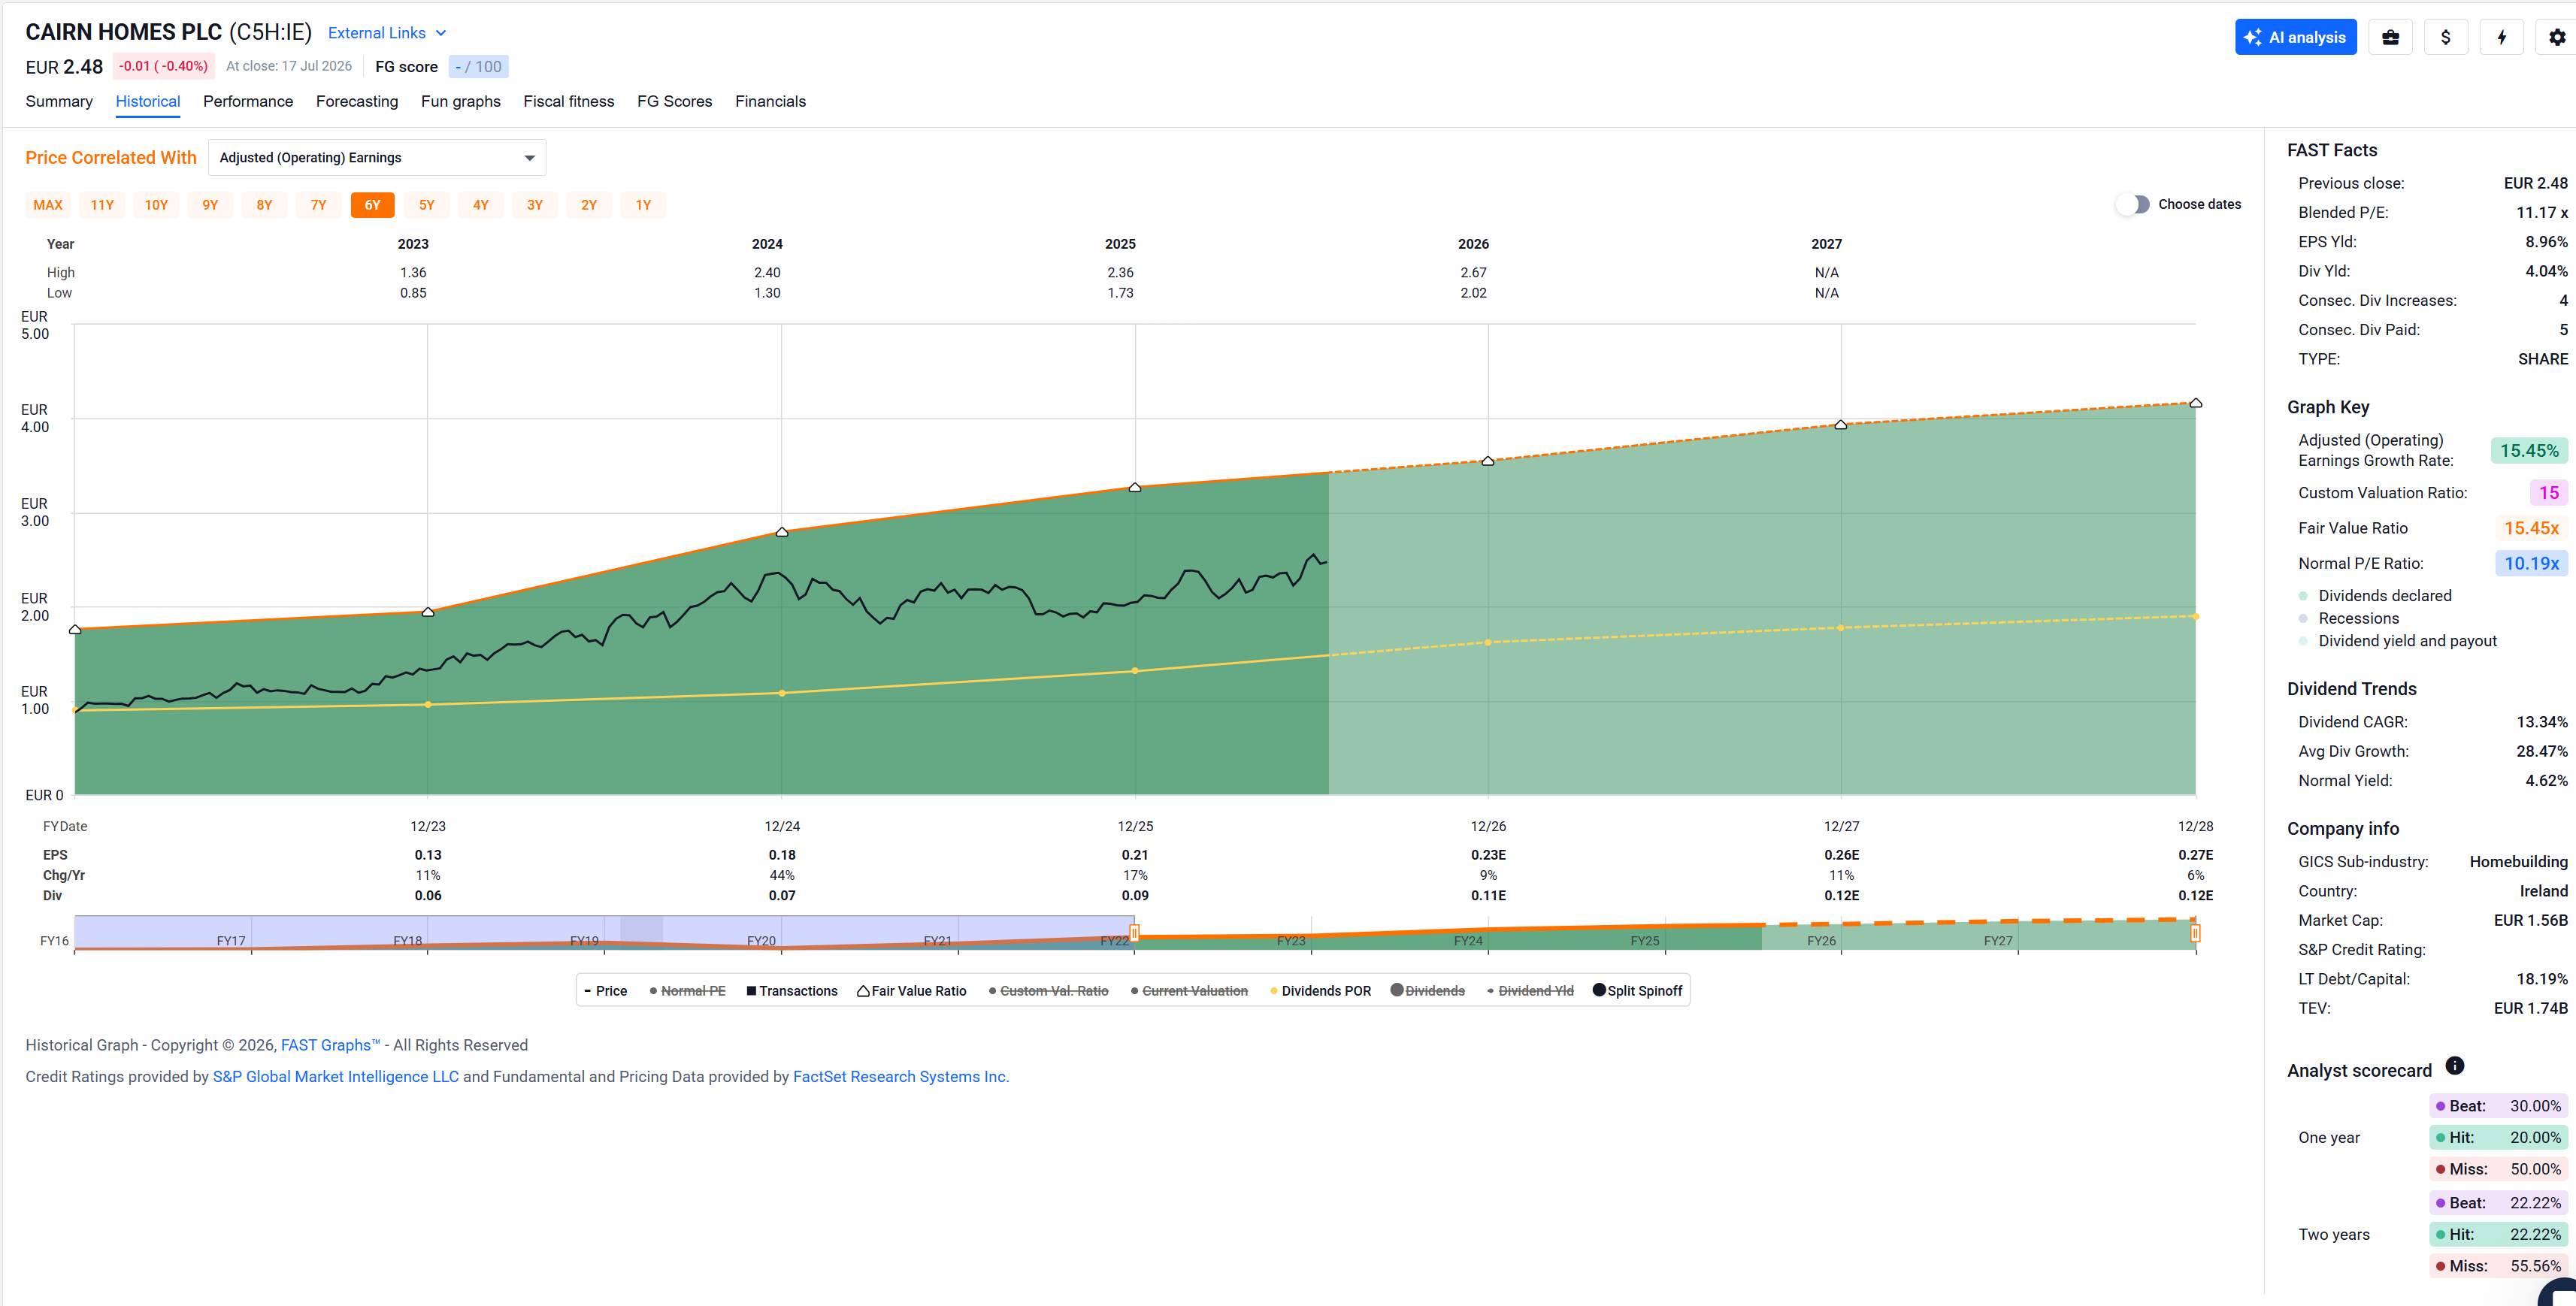Open the Performance tab
The image size is (2576, 1306).
pos(248,101)
